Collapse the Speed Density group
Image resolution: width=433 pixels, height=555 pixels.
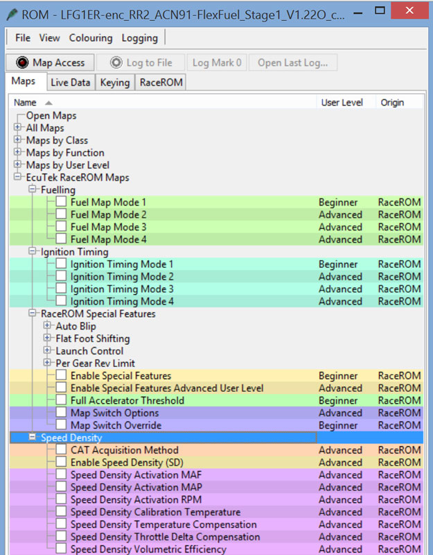coord(32,437)
